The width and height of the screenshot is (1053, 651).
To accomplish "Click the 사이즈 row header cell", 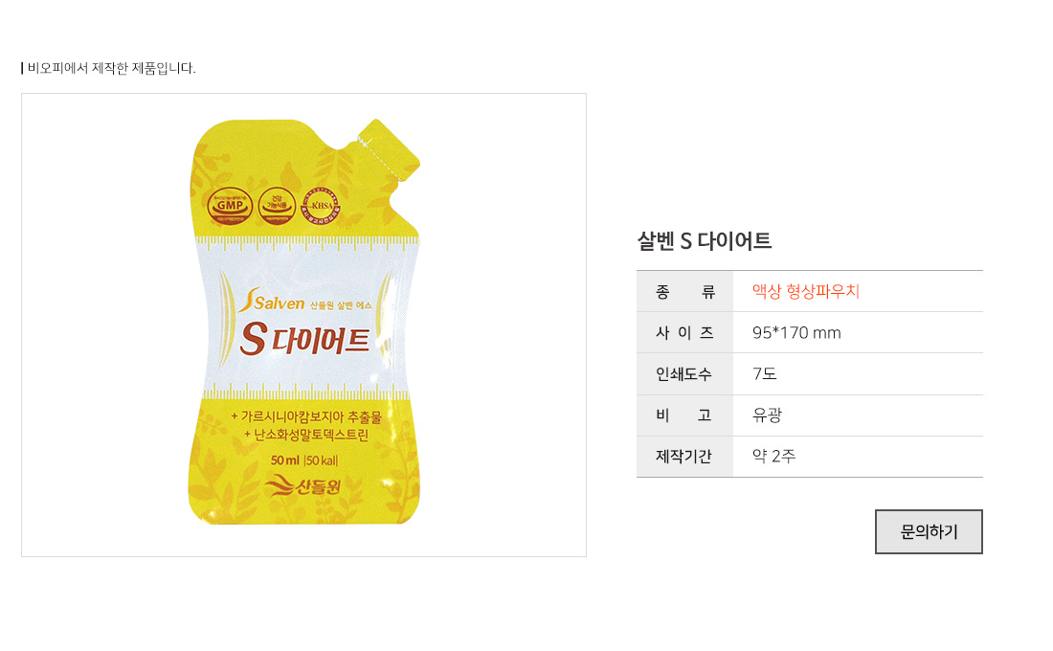I will 685,332.
